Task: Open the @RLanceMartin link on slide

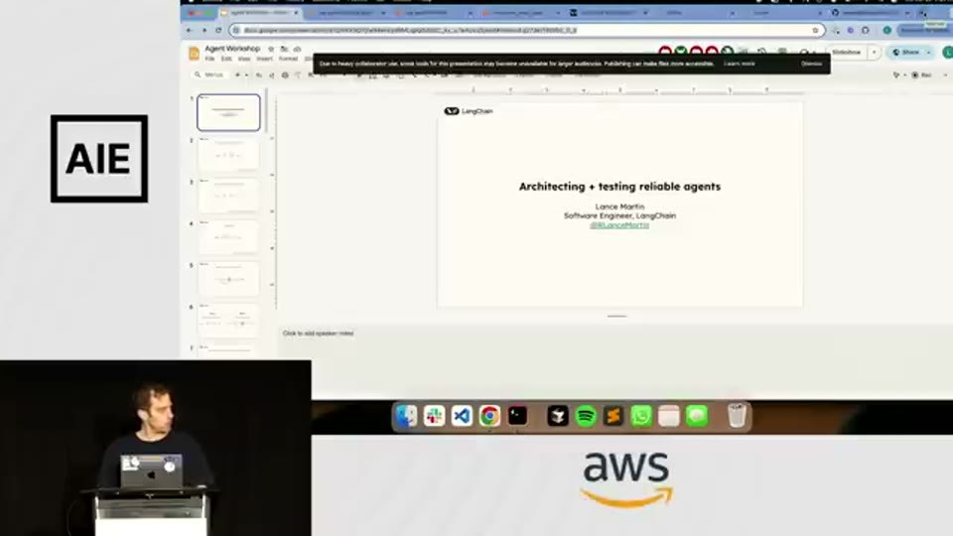Action: coord(619,225)
